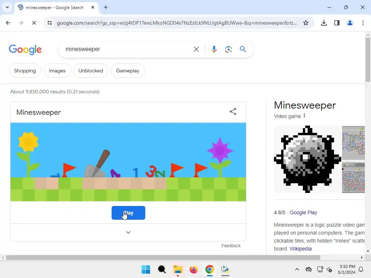Open the network display tray icon
The width and height of the screenshot is (371, 278).
click(320, 269)
